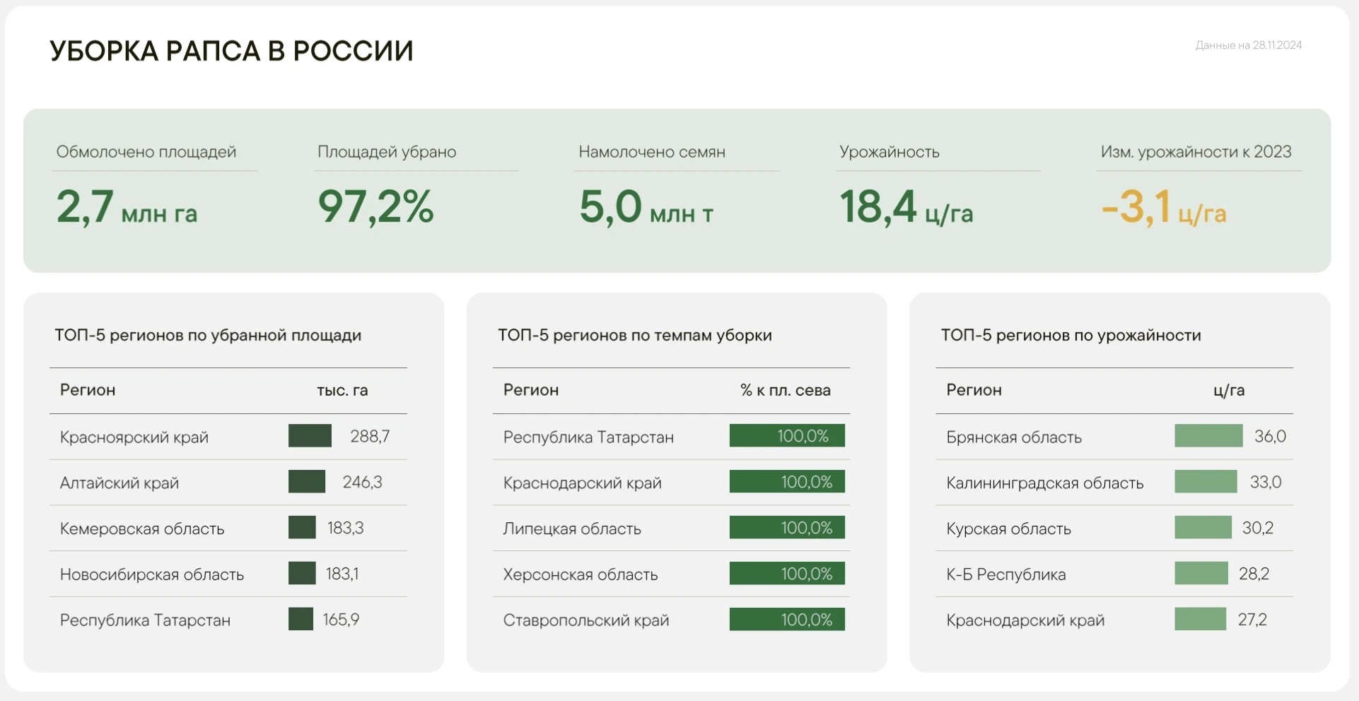Click the light green bar for Брянская область
1359x701 pixels.
click(1208, 436)
